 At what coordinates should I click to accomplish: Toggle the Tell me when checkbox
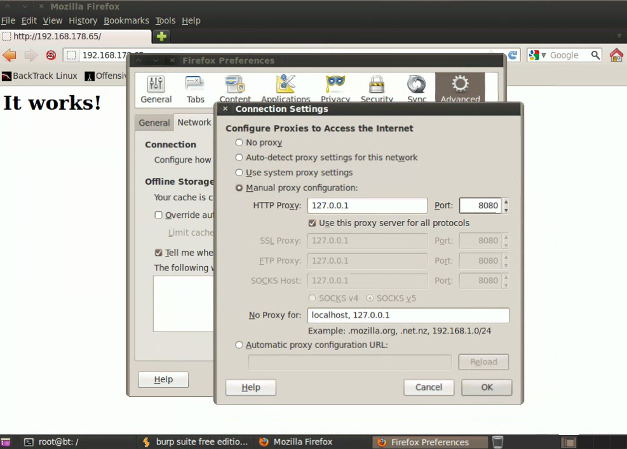tap(158, 253)
